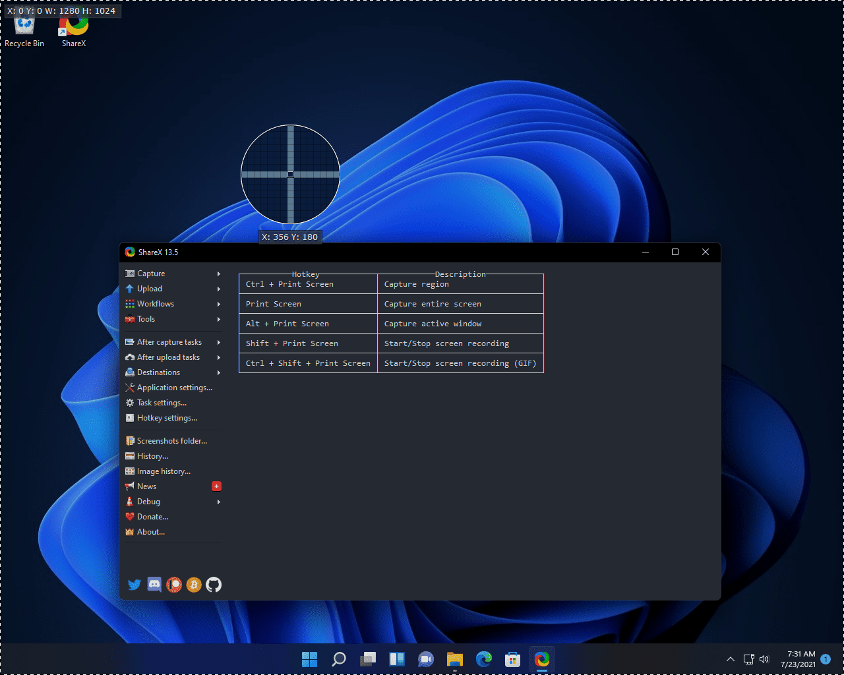This screenshot has height=675, width=844.
Task: Open the GitHub icon link
Action: click(x=214, y=585)
